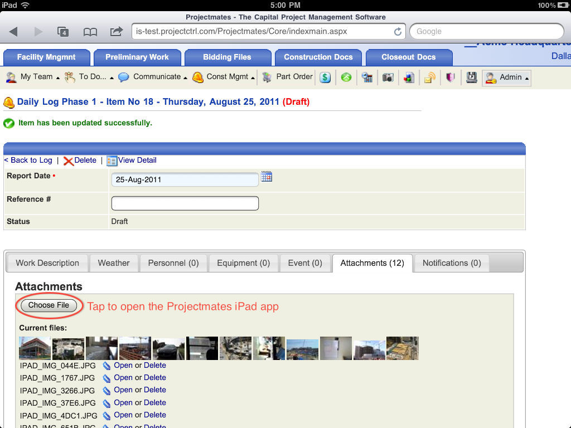The width and height of the screenshot is (571, 428).
Task: Click the paperclip icon beside IPAD_IMG_044E.JPG
Action: tap(107, 366)
